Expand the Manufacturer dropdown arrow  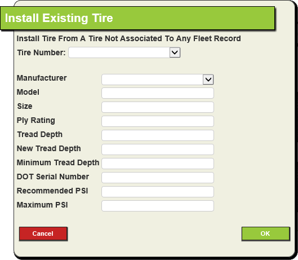(208, 80)
